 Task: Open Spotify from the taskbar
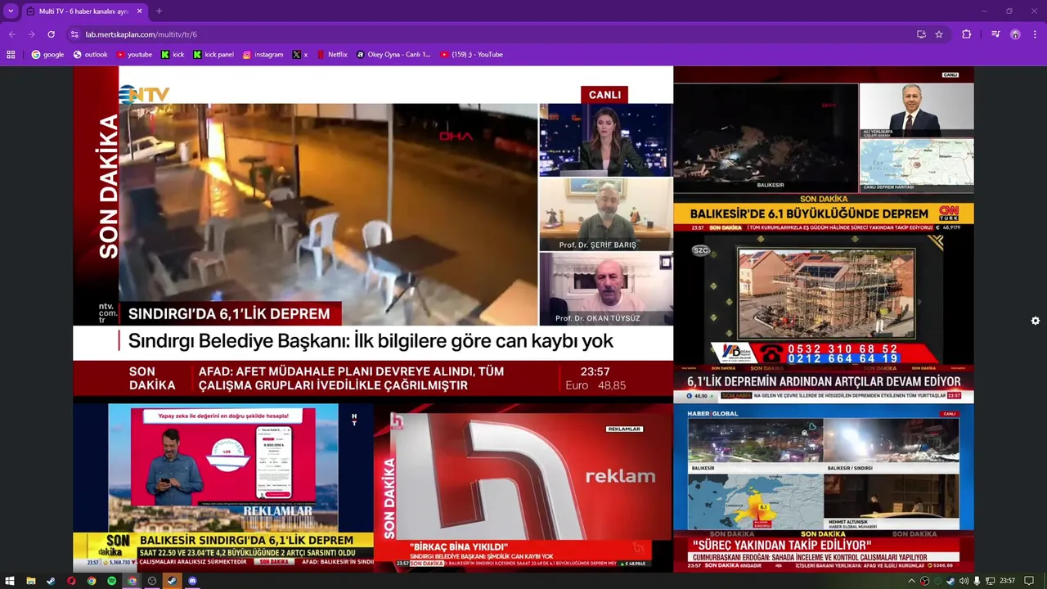(112, 581)
